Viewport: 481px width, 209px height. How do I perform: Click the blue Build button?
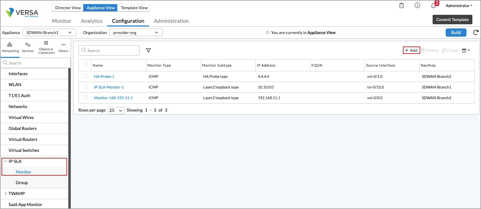point(456,33)
